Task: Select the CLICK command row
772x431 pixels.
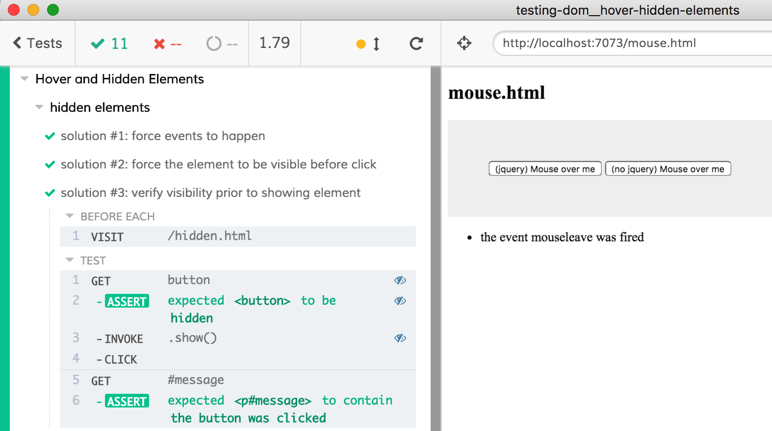Action: (238, 359)
